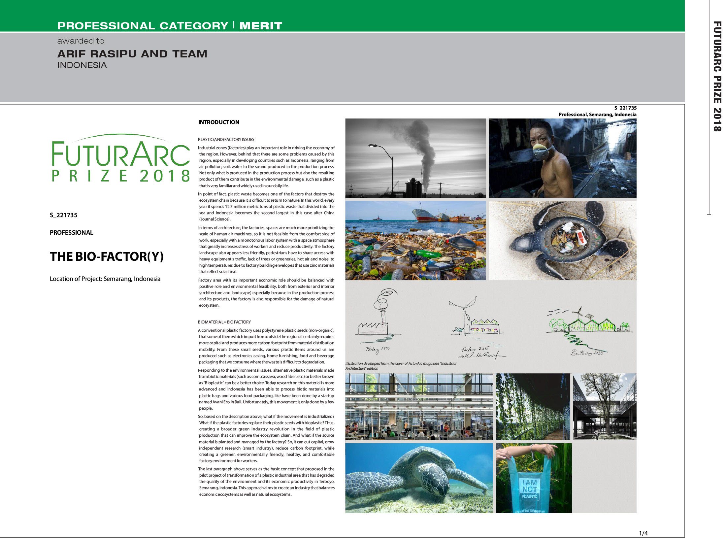Click 'Professional, Semarang, Indonesia' caption above the photos
Image resolution: width=726 pixels, height=539 pixels.
(x=597, y=115)
